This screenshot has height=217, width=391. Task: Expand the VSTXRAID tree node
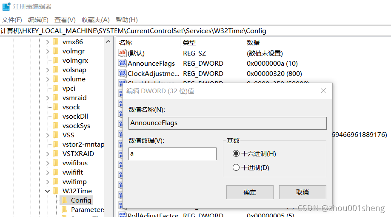coord(48,154)
